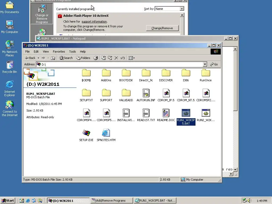Click the volume tray icon
272x204 pixels.
(249, 201)
